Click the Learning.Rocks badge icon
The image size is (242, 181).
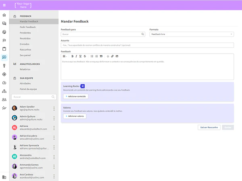point(83,86)
